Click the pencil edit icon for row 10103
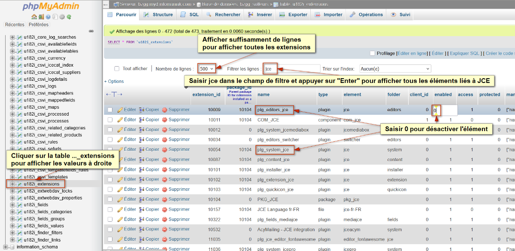 pyautogui.click(x=120, y=190)
